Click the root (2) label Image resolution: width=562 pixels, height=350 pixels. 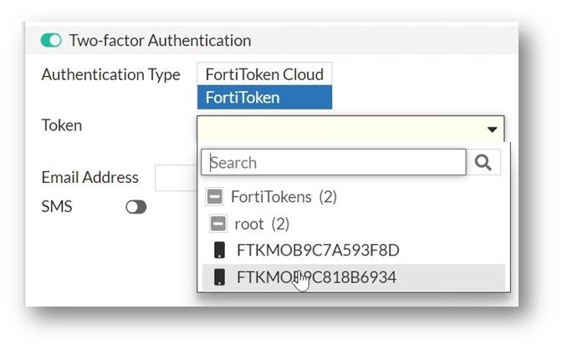click(262, 224)
